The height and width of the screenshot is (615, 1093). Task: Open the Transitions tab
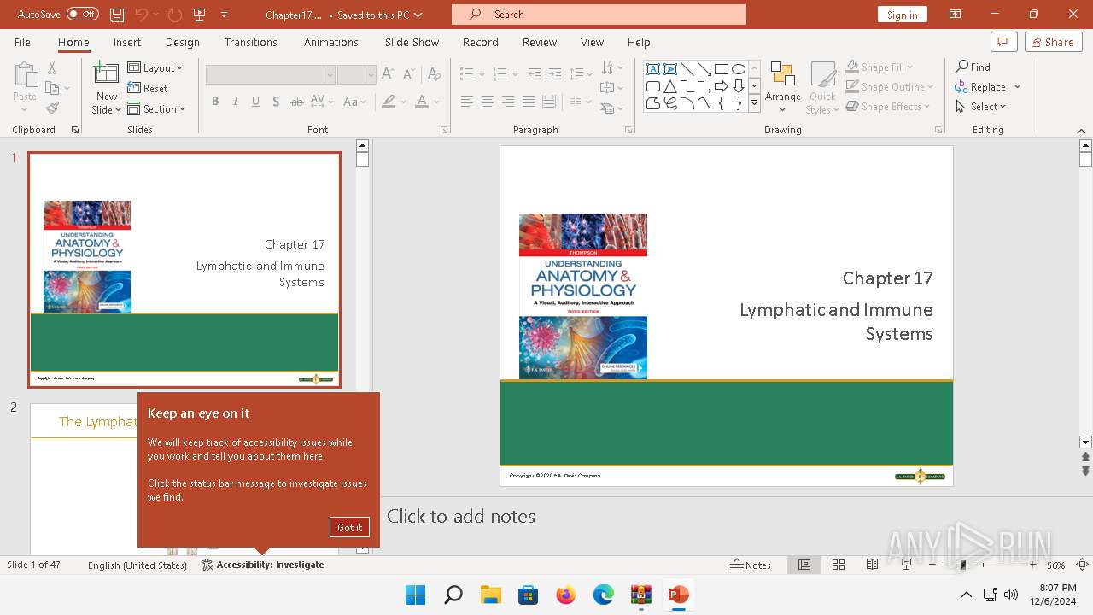(250, 42)
